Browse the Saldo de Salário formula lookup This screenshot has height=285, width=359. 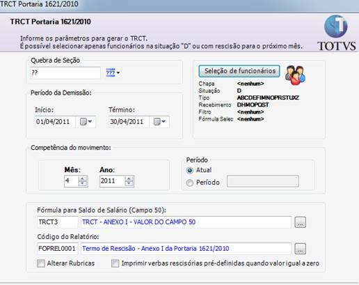click(300, 222)
